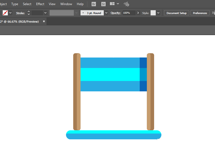Open Adobe Bridge via the Br icon
This screenshot has width=215, height=159.
coord(94,4)
